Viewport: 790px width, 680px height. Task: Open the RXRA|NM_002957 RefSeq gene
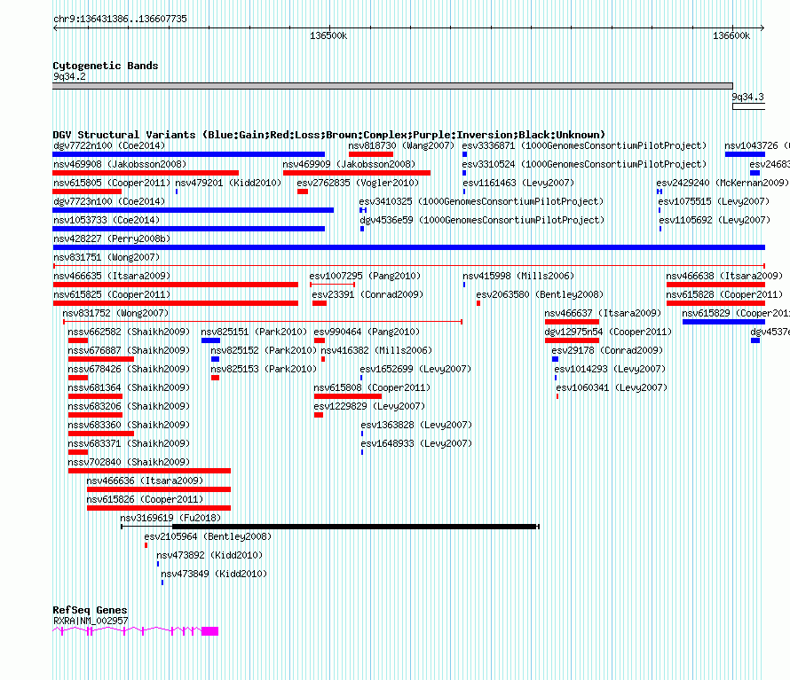click(x=91, y=621)
